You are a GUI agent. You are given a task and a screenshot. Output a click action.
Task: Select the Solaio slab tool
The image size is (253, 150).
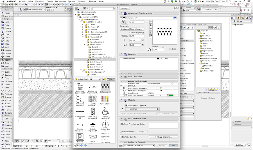click(7, 38)
